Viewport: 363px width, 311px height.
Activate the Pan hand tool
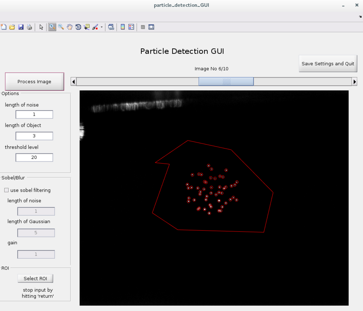pos(70,27)
